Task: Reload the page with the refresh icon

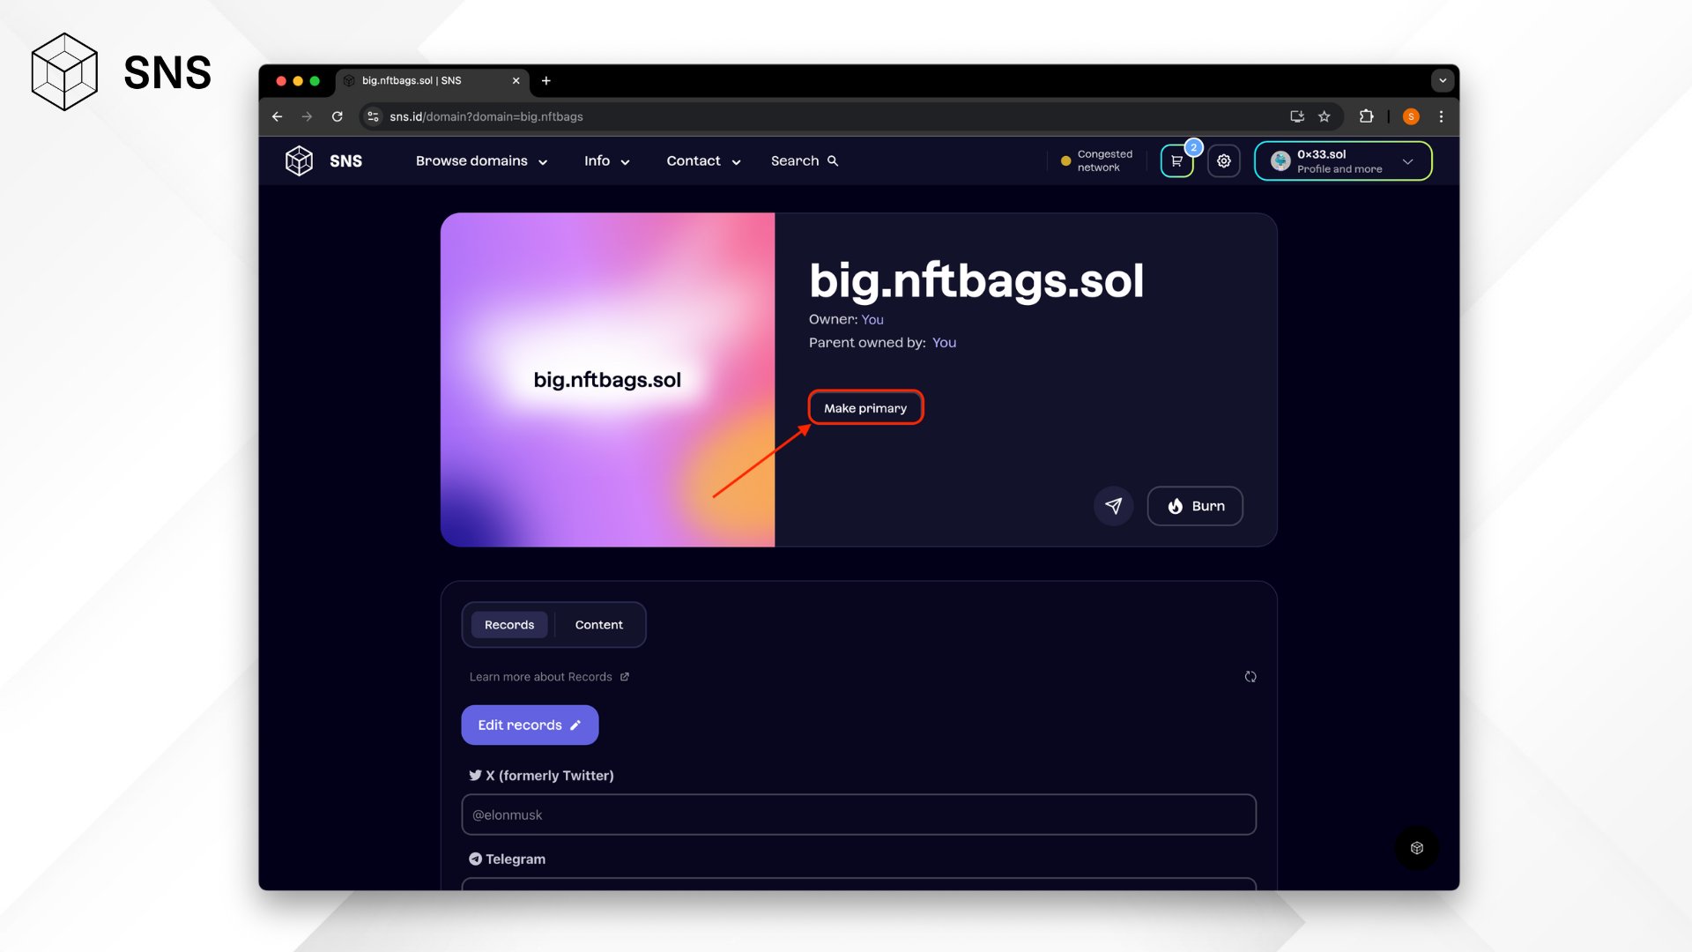Action: point(337,116)
